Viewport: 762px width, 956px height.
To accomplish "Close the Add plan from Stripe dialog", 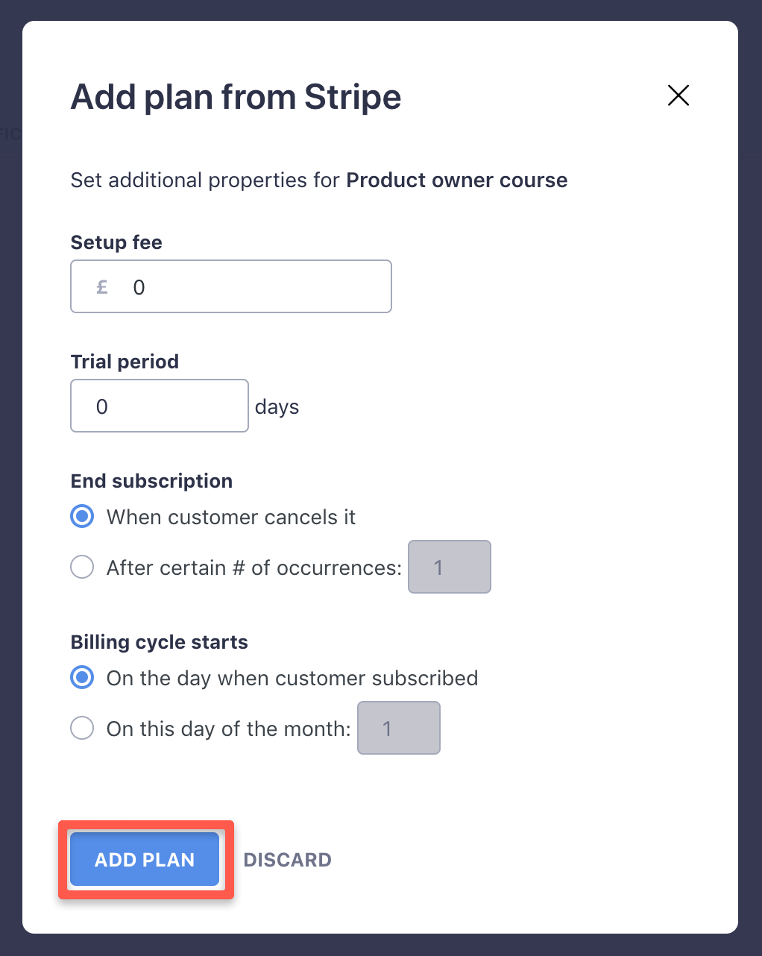I will coord(678,95).
